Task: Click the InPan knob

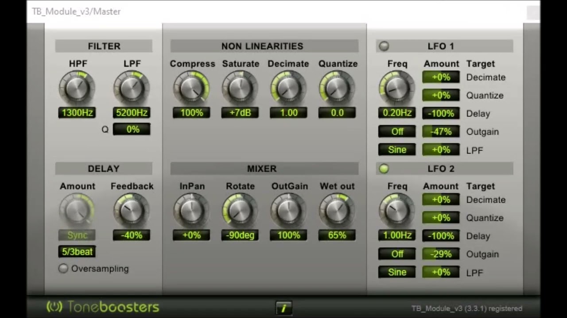Action: [191, 210]
